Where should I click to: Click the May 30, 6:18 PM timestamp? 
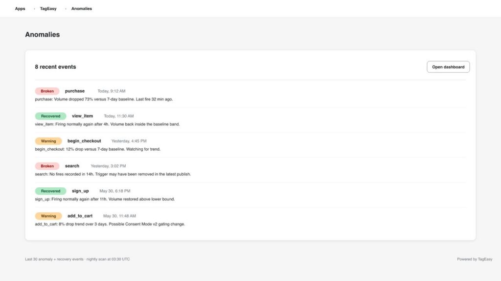click(114, 191)
